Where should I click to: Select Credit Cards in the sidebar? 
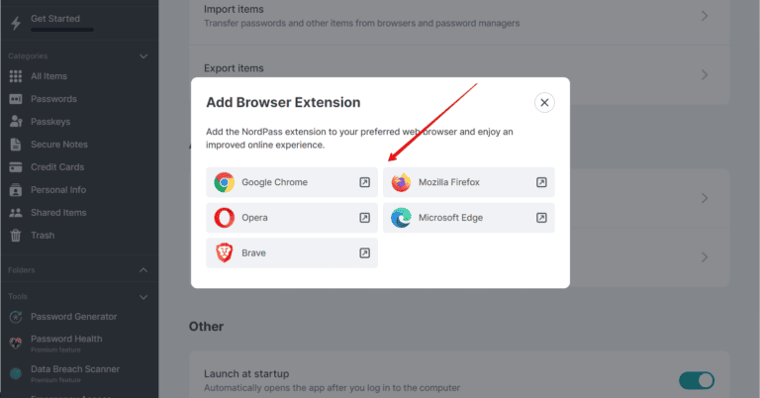tap(57, 167)
